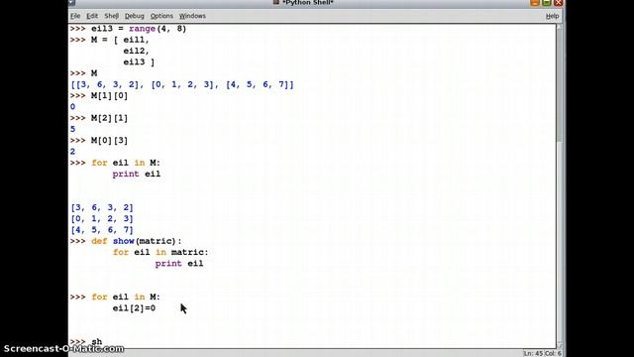Click the output '[[3, 6, 3, 2], [0, 1, 2, 3], [4, 5, 6, 7]]'
The width and height of the screenshot is (634, 357).
coord(182,84)
